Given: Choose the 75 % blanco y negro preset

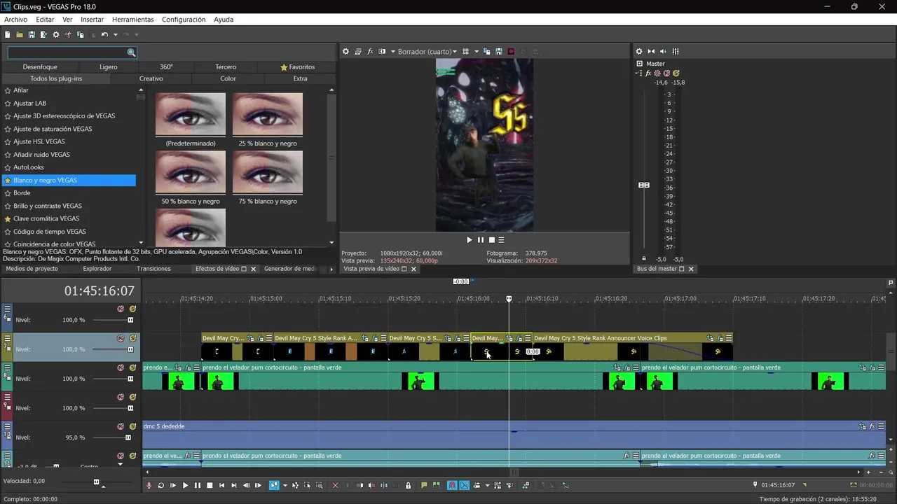Looking at the screenshot, I should 268,173.
